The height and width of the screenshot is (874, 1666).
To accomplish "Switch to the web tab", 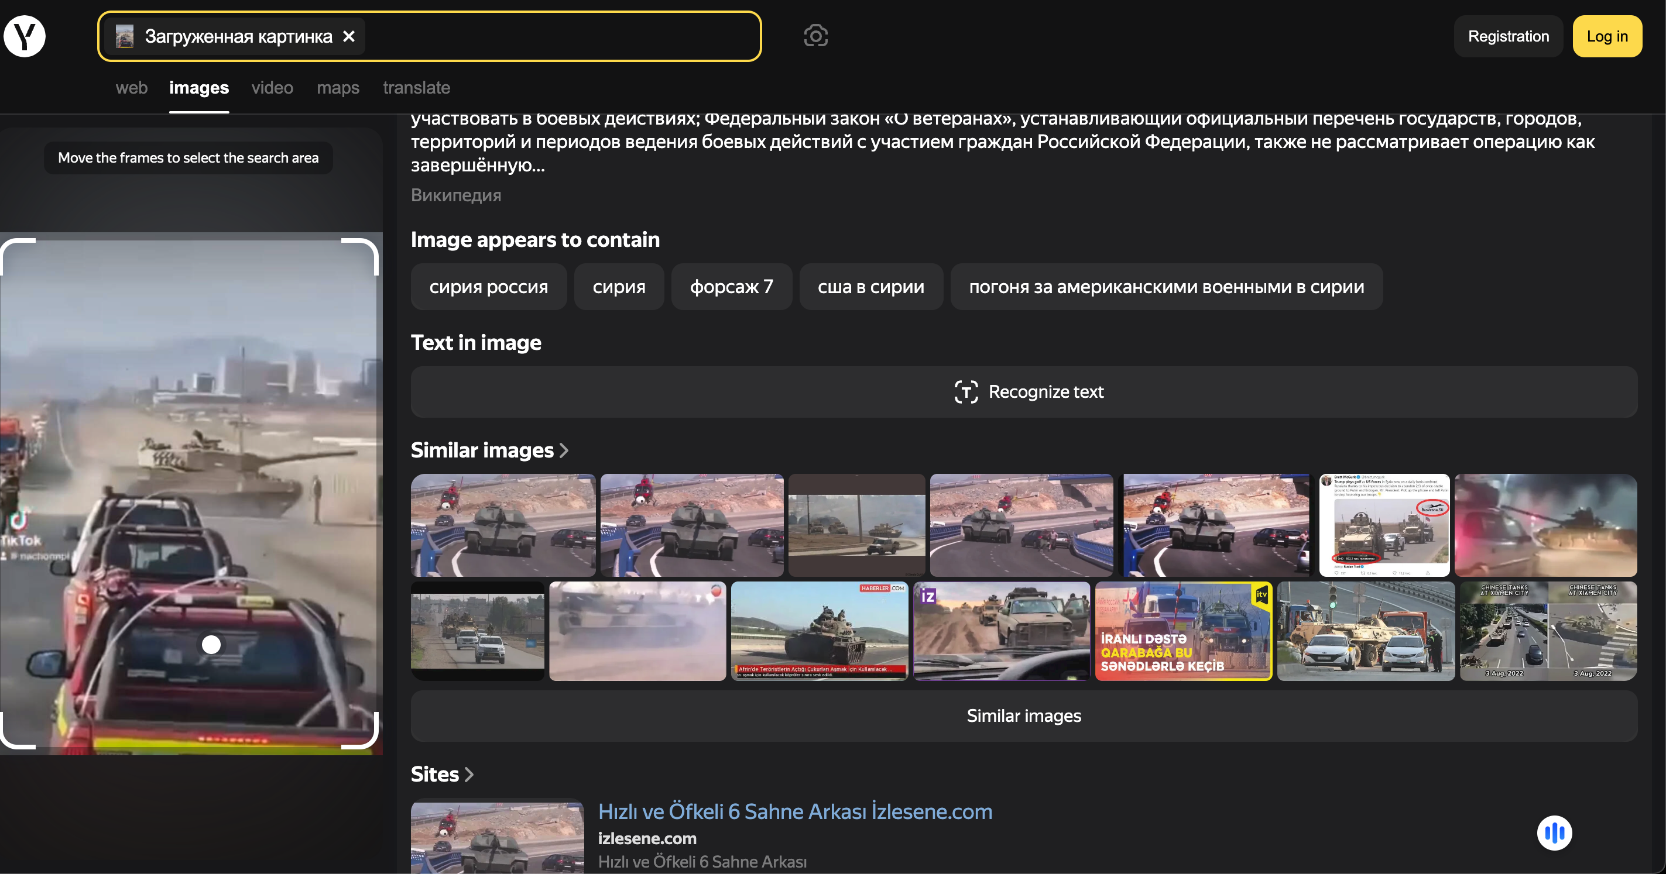I will pyautogui.click(x=131, y=87).
